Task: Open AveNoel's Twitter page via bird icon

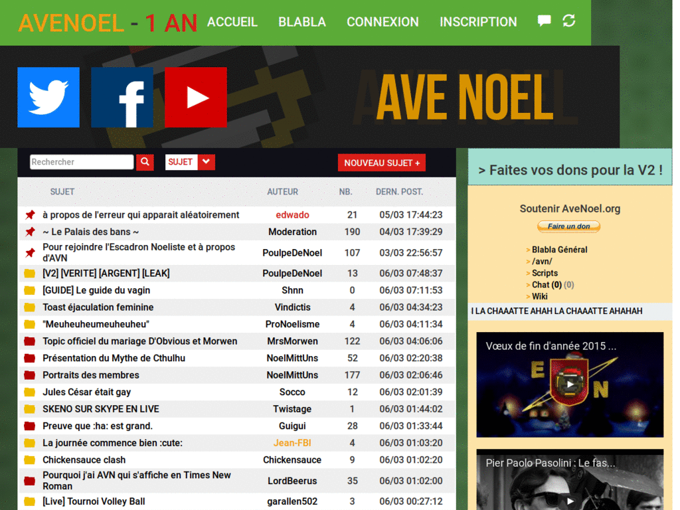Action: (x=48, y=97)
